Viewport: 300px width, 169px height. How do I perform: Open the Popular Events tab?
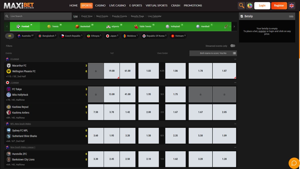coord(119,16)
